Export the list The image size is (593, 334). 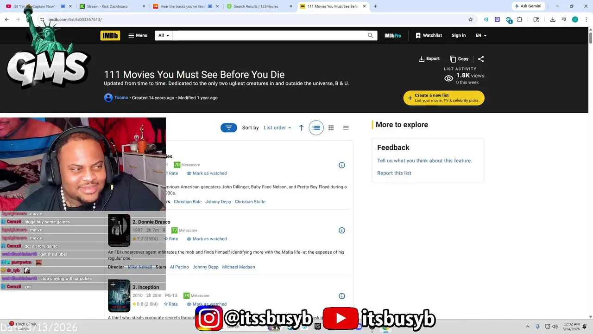tap(429, 59)
